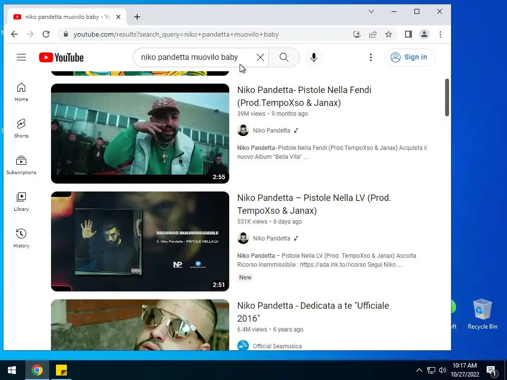Go to Home in sidebar
Image resolution: width=507 pixels, height=380 pixels.
click(x=21, y=92)
